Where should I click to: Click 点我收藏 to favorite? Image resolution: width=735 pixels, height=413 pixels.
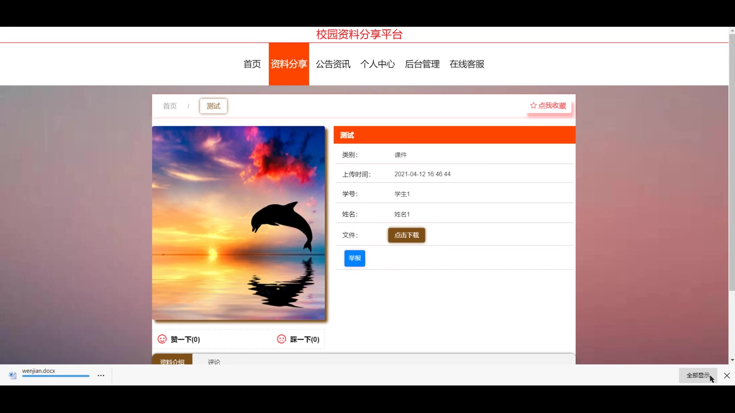click(x=548, y=106)
